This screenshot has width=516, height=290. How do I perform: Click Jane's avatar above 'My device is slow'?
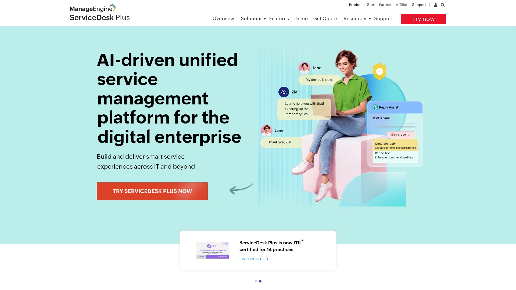click(x=304, y=68)
